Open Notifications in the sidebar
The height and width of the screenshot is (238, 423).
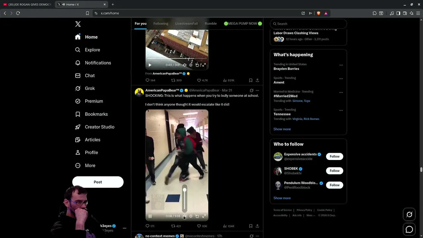tap(93, 63)
